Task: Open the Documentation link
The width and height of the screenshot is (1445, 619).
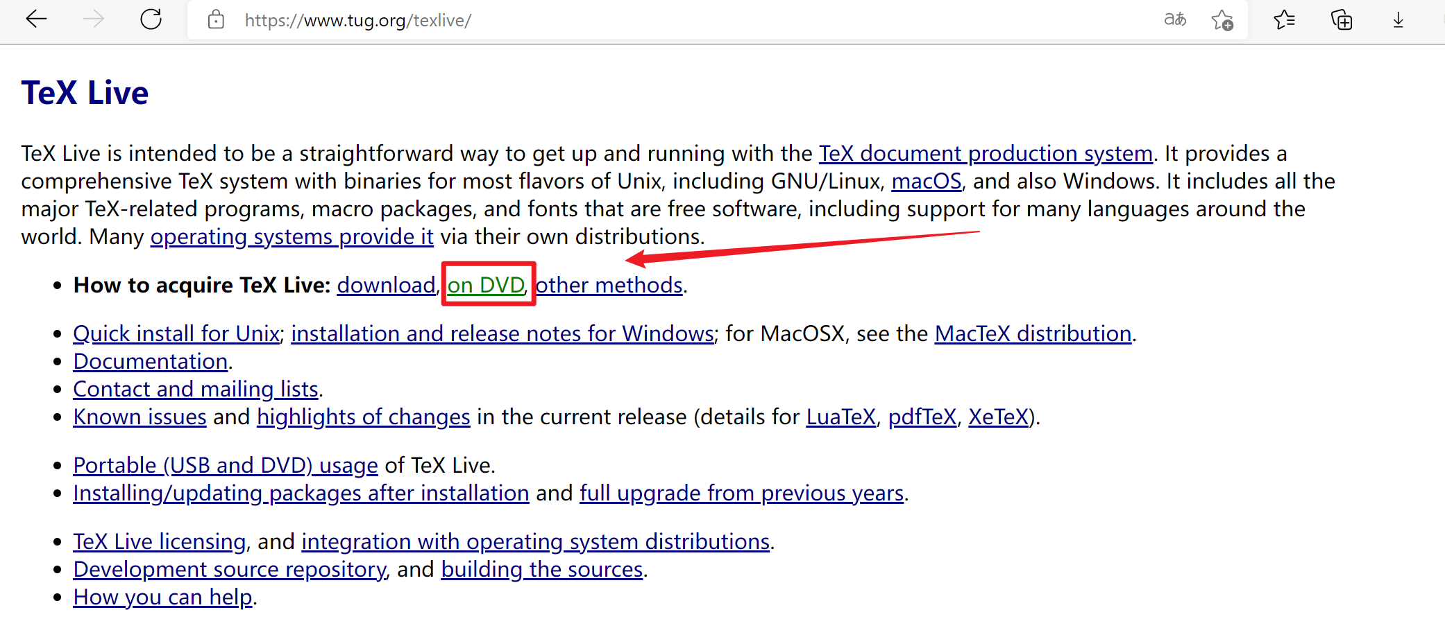Action: [151, 361]
